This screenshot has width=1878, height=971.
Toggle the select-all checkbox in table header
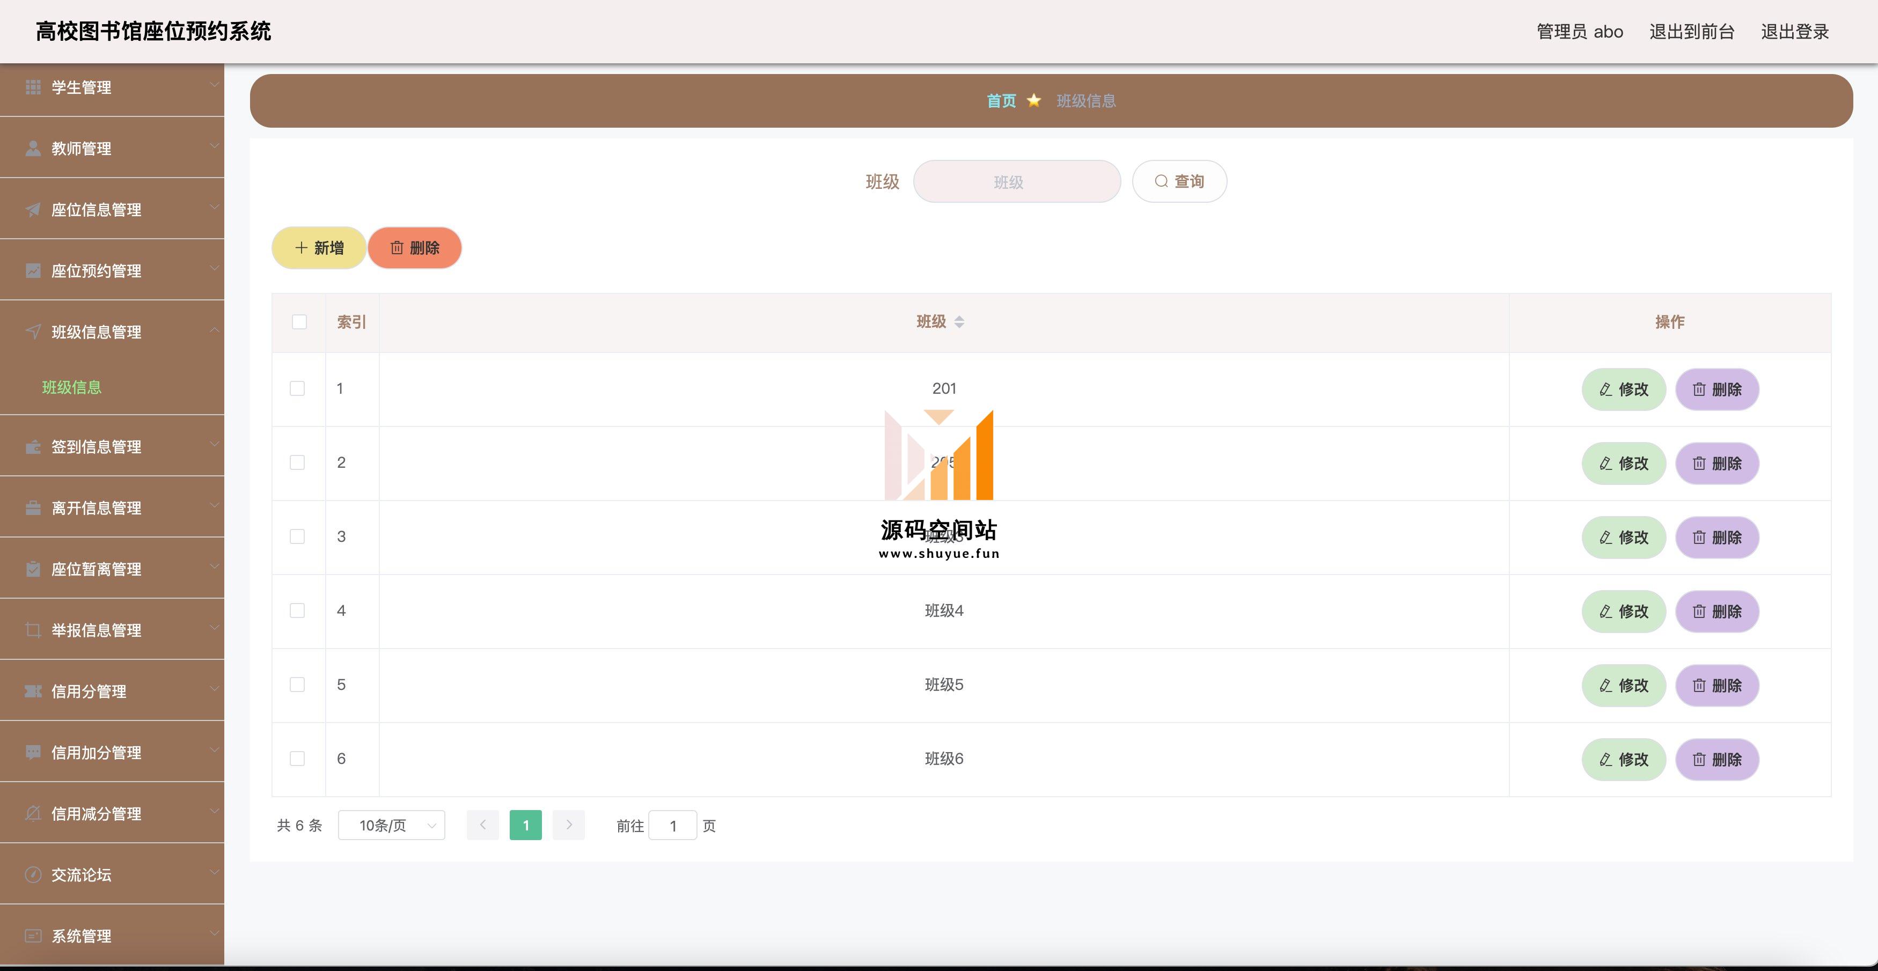coord(299,322)
